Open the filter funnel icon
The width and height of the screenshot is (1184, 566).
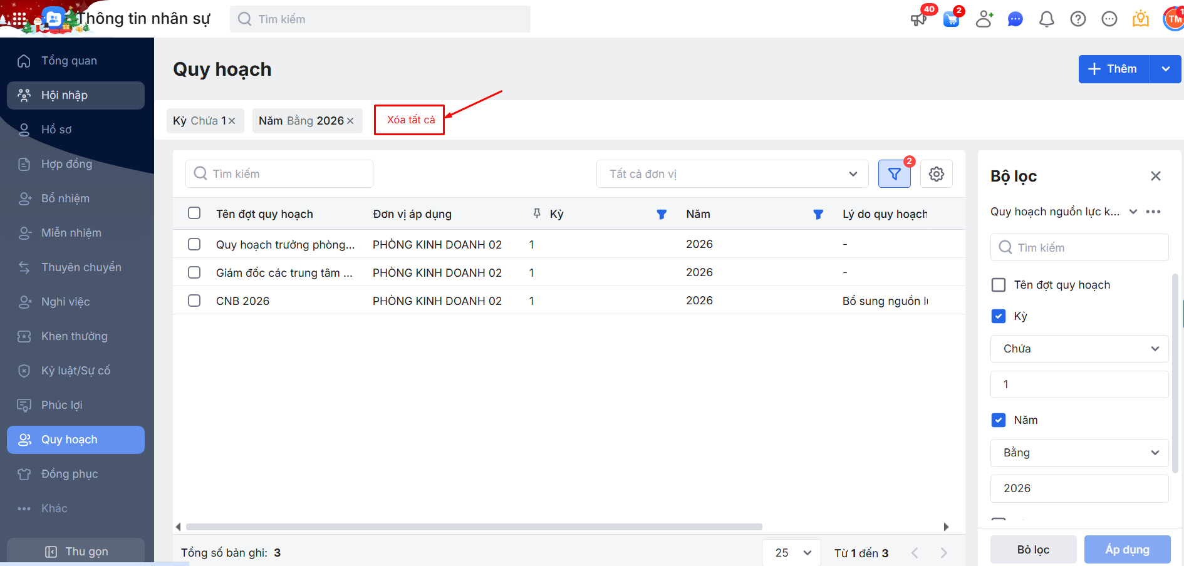(x=894, y=174)
